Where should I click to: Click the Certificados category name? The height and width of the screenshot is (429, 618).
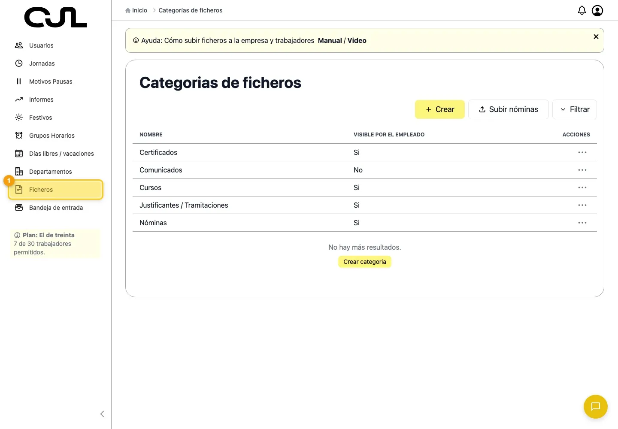158,152
